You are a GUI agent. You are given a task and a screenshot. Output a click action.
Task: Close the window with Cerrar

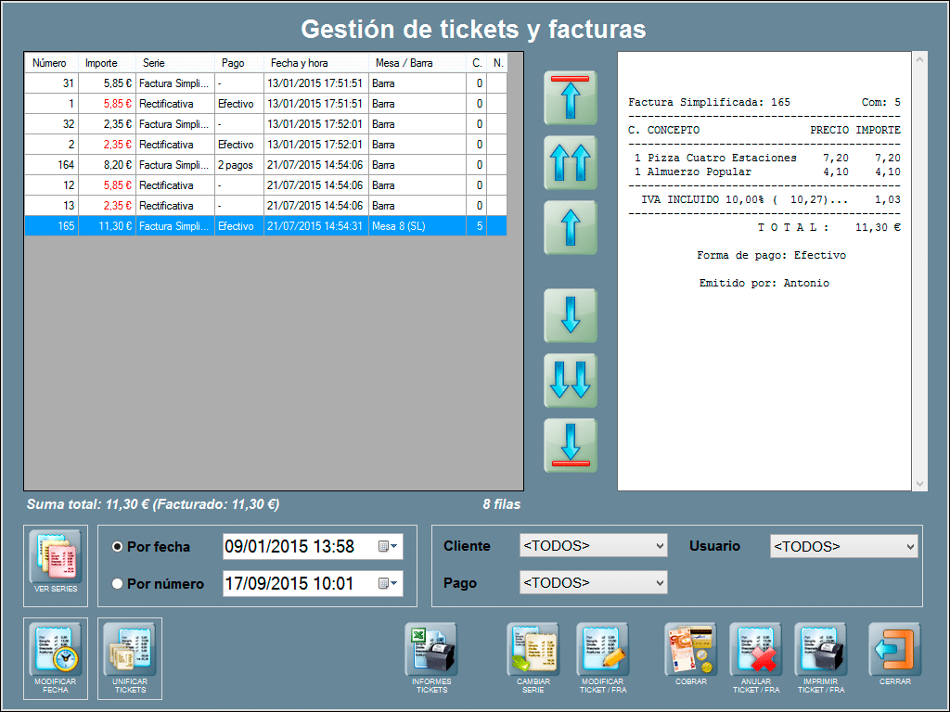pyautogui.click(x=895, y=651)
